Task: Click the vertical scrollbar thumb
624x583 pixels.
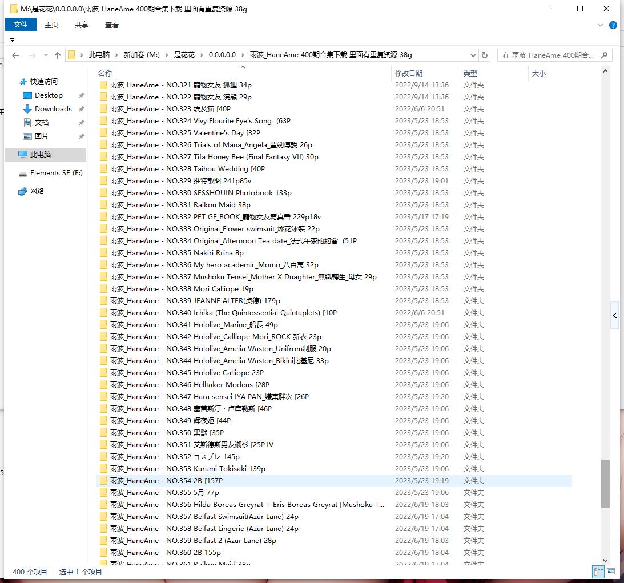Action: click(x=605, y=484)
